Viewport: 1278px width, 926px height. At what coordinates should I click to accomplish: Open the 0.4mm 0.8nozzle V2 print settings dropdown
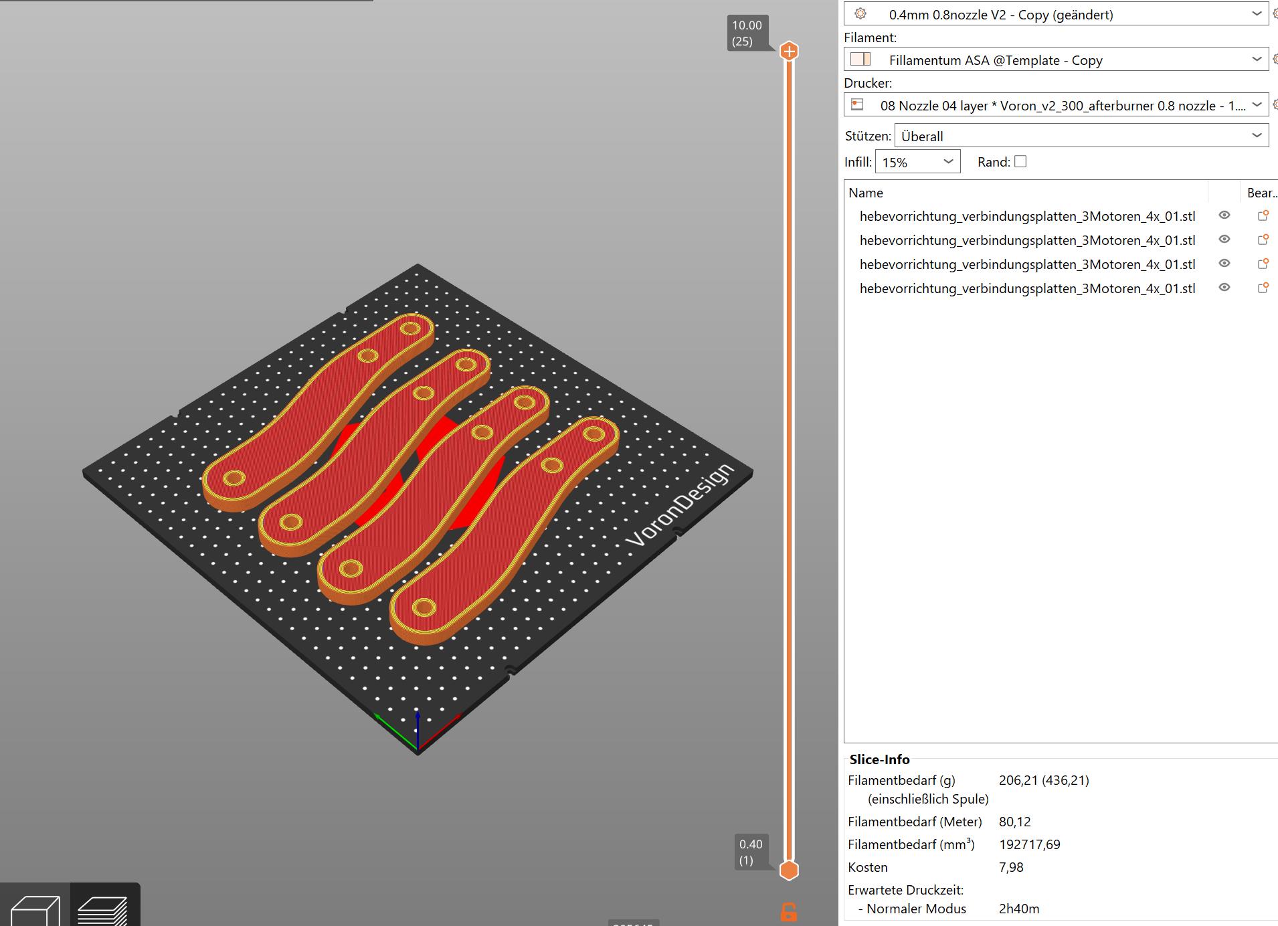(1057, 14)
